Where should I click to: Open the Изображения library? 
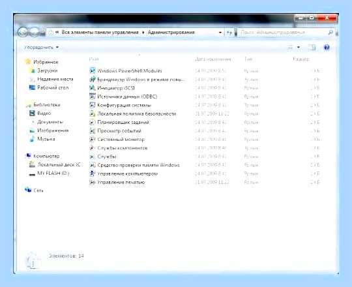click(x=53, y=130)
